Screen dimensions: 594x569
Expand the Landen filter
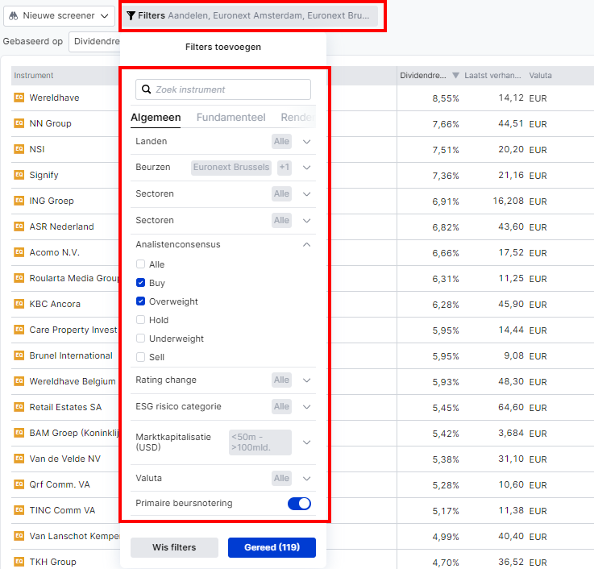point(307,142)
